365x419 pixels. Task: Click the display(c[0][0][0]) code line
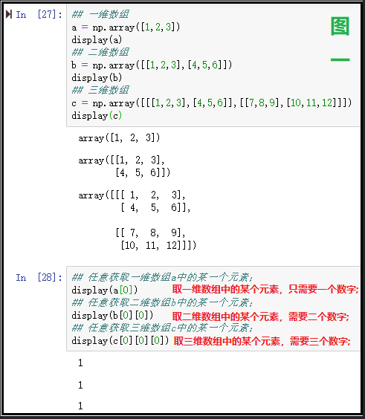pos(120,340)
